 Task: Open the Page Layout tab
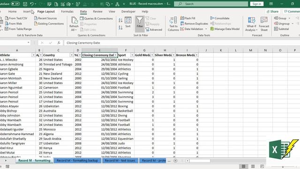pyautogui.click(x=46, y=11)
